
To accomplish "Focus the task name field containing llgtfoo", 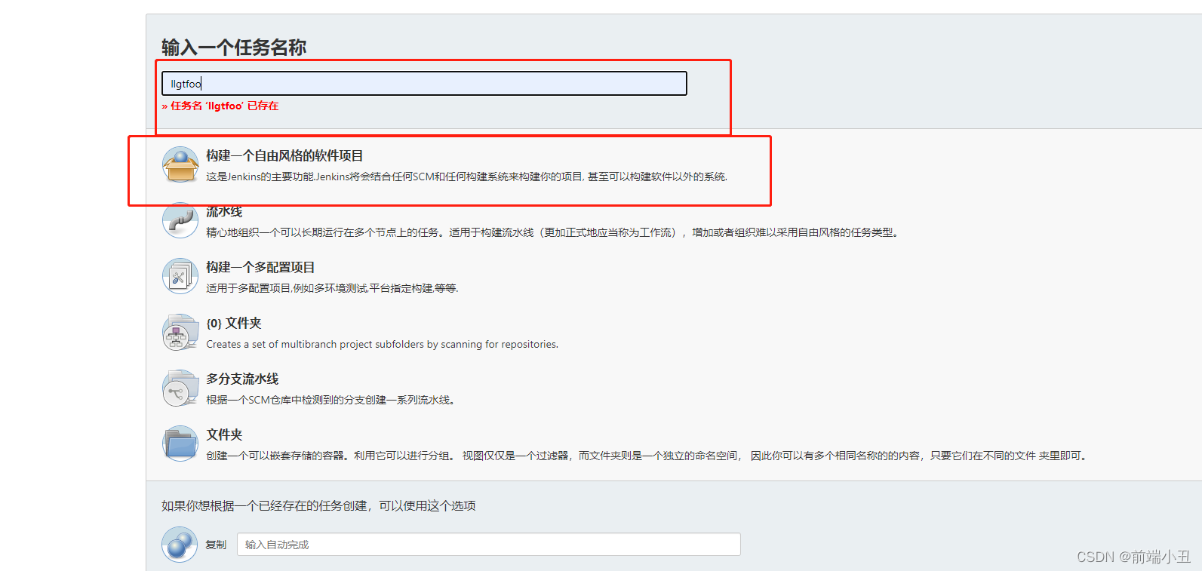I will [x=424, y=84].
